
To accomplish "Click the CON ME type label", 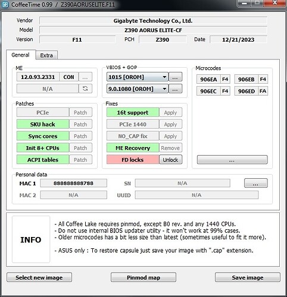I will point(68,77).
